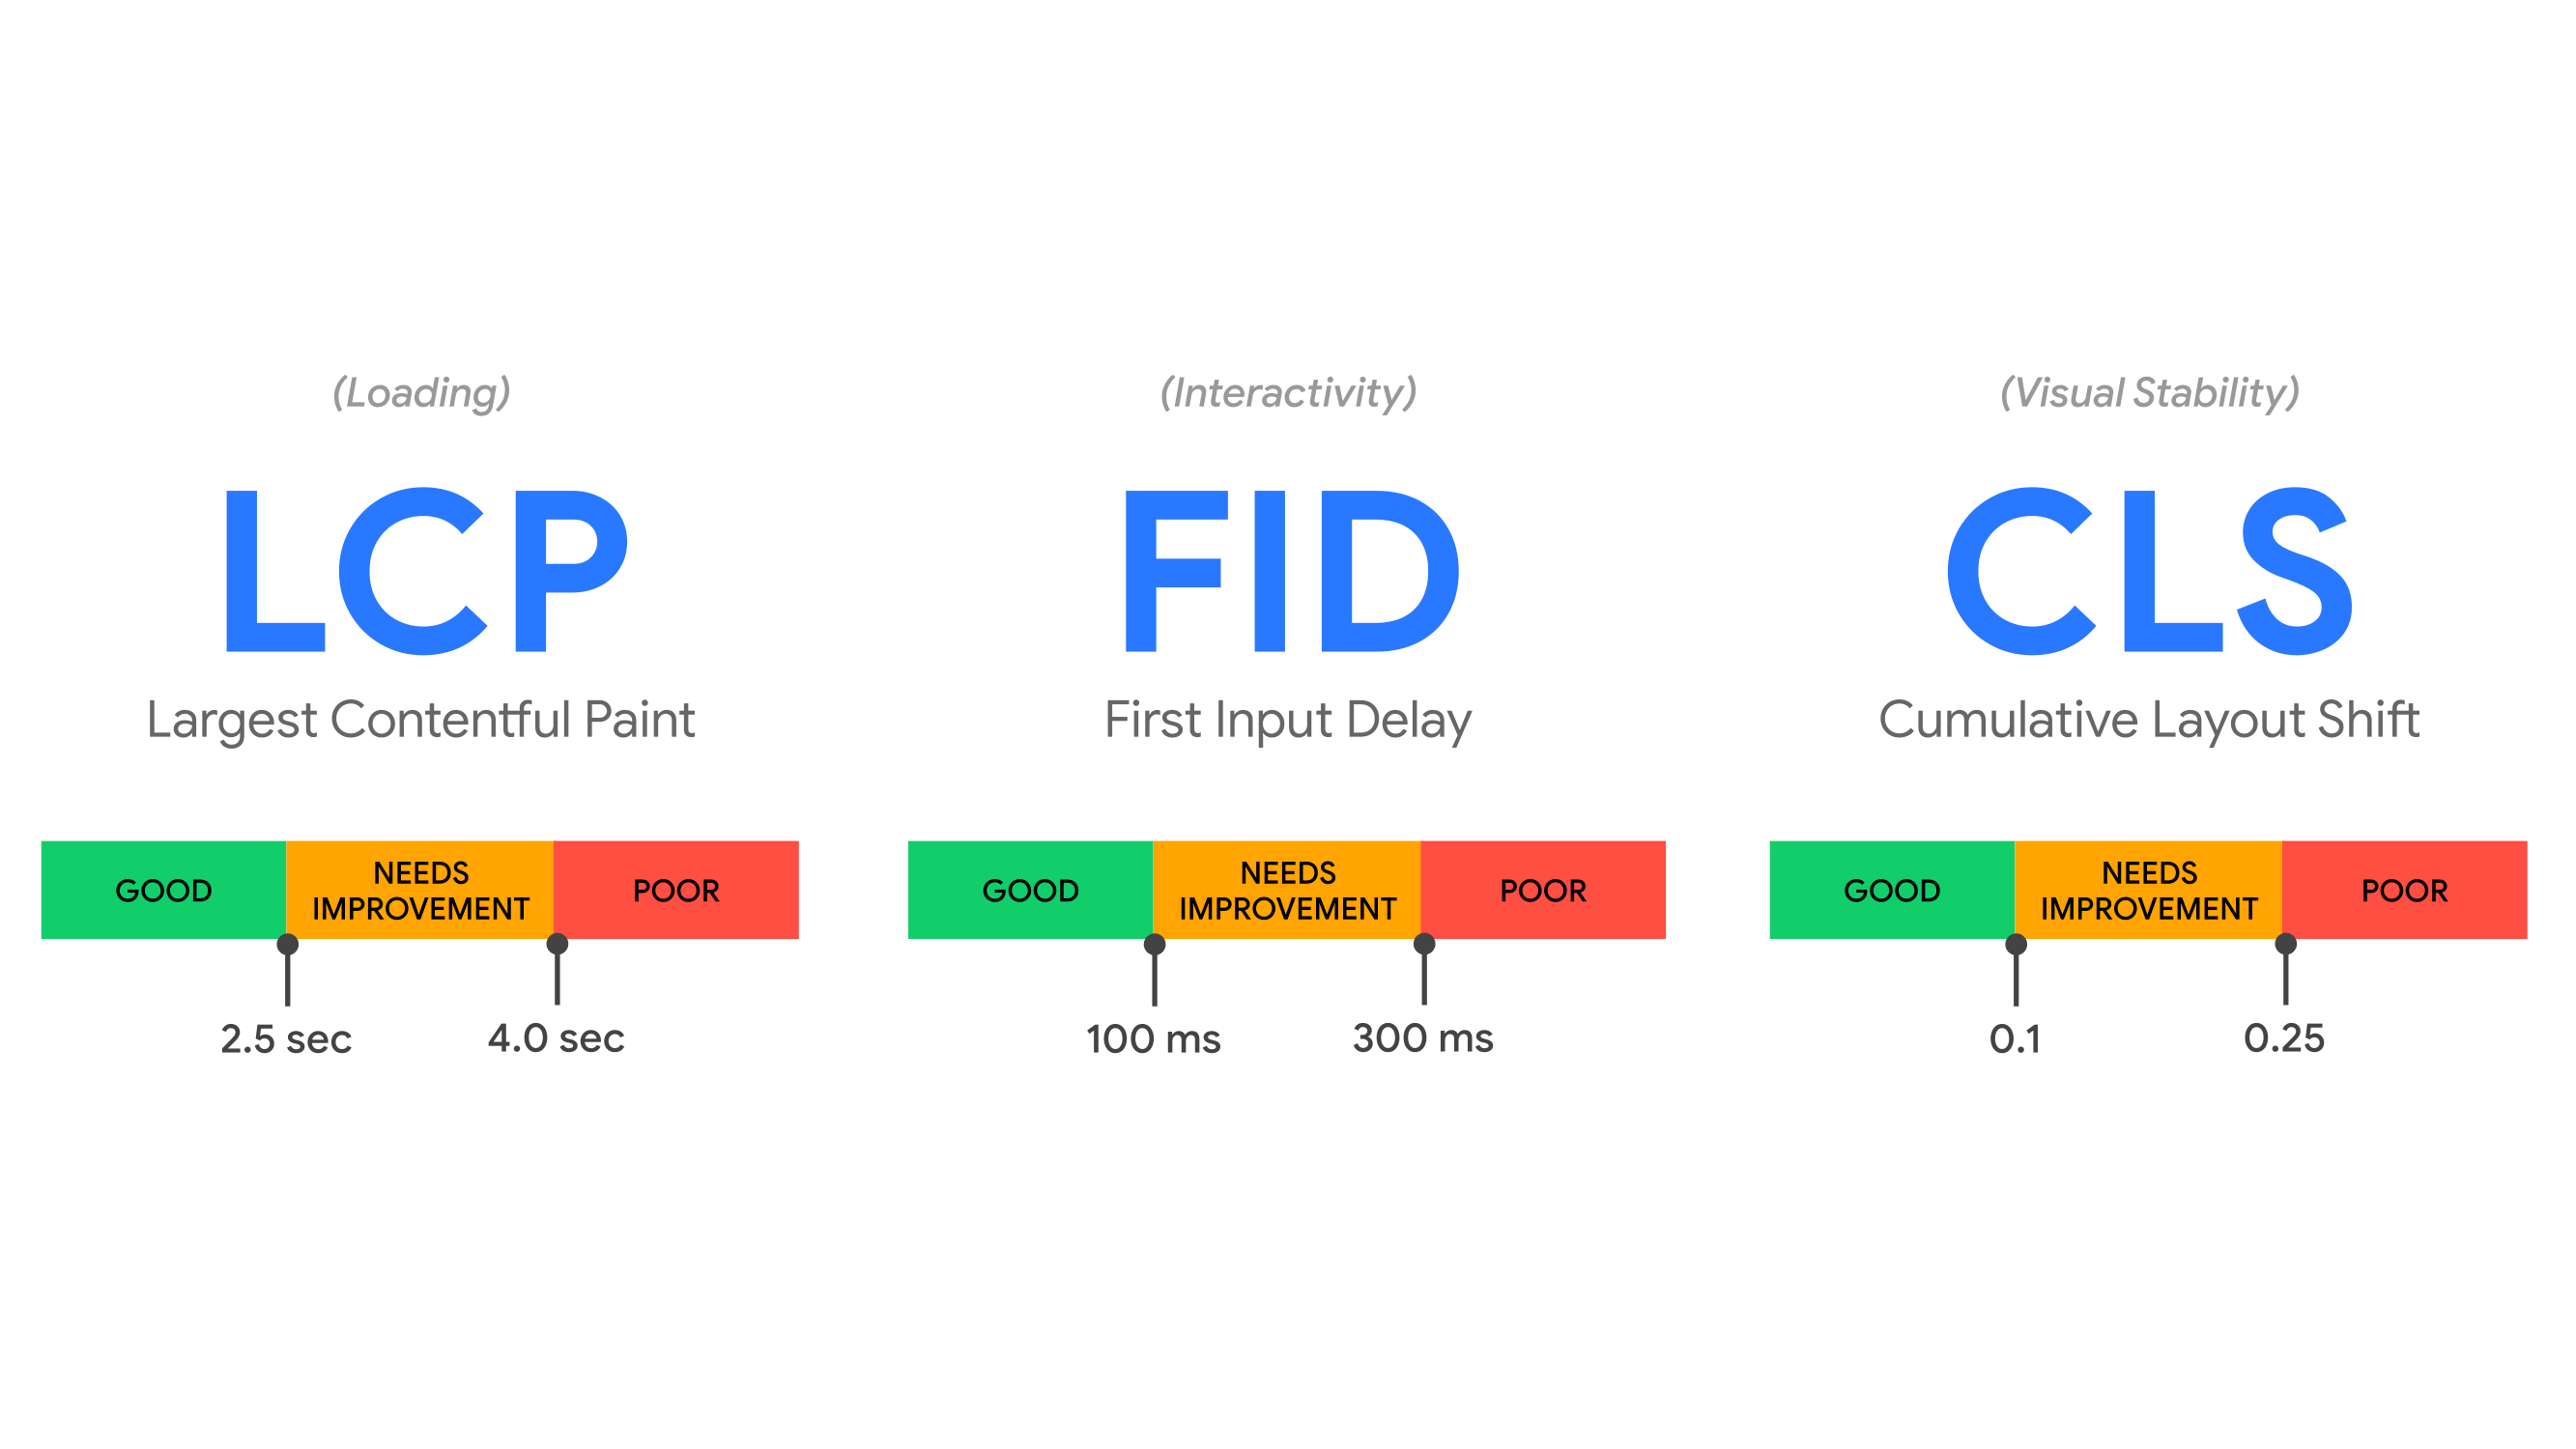Image resolution: width=2576 pixels, height=1449 pixels.
Task: Click the large CLS acronym logo
Action: click(x=2150, y=570)
